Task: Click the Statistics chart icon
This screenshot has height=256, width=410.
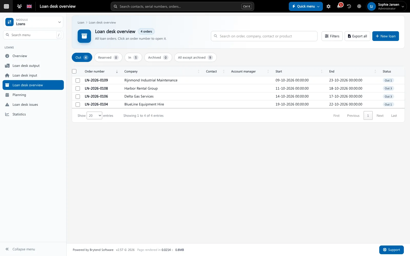Action: coord(7,114)
